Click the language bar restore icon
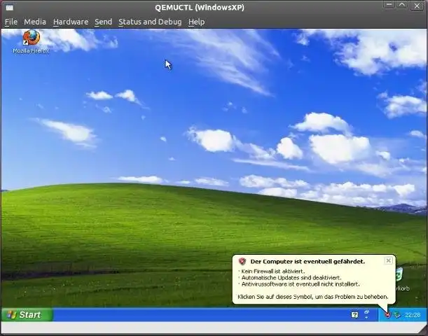Image resolution: width=428 pixels, height=336 pixels. (367, 311)
